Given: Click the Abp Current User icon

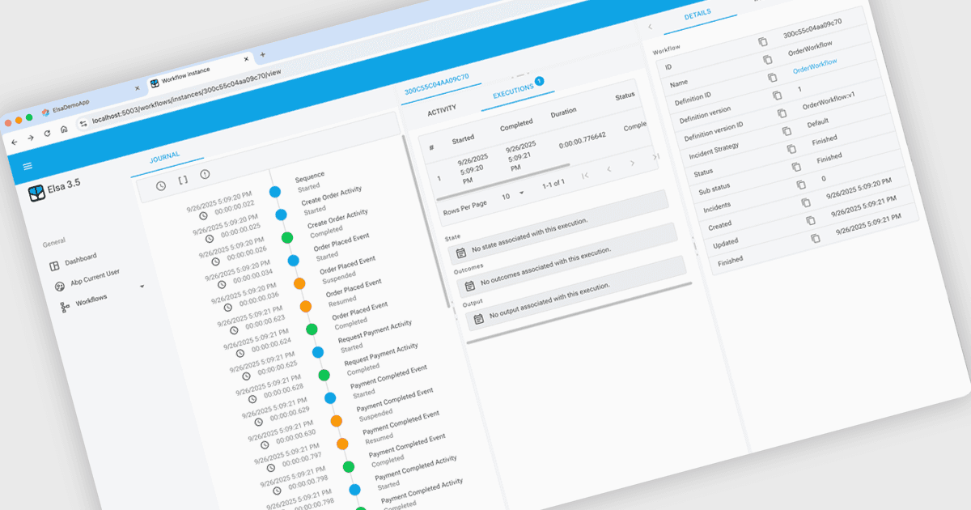Looking at the screenshot, I should pos(60,287).
